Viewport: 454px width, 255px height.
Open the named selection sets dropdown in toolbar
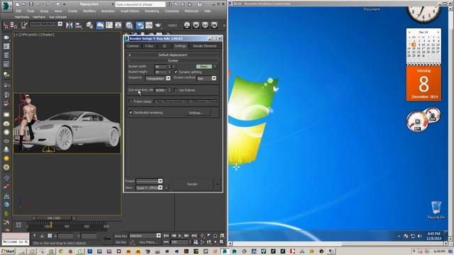pyautogui.click(x=46, y=24)
